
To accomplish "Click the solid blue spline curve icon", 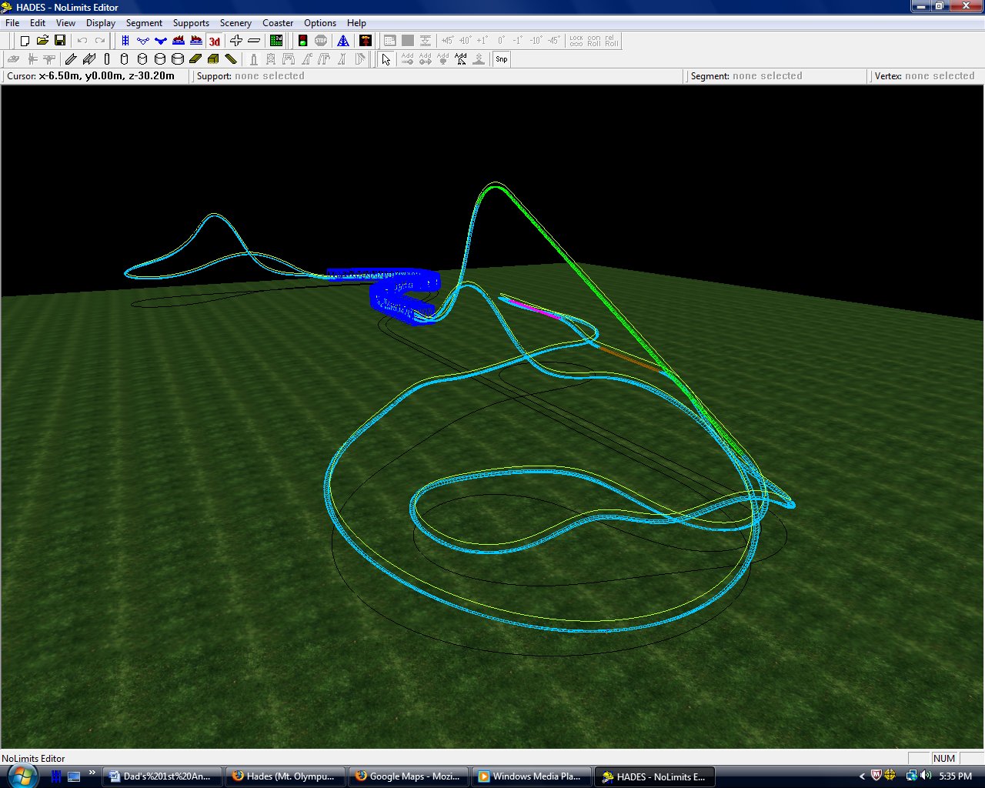I will (x=161, y=41).
